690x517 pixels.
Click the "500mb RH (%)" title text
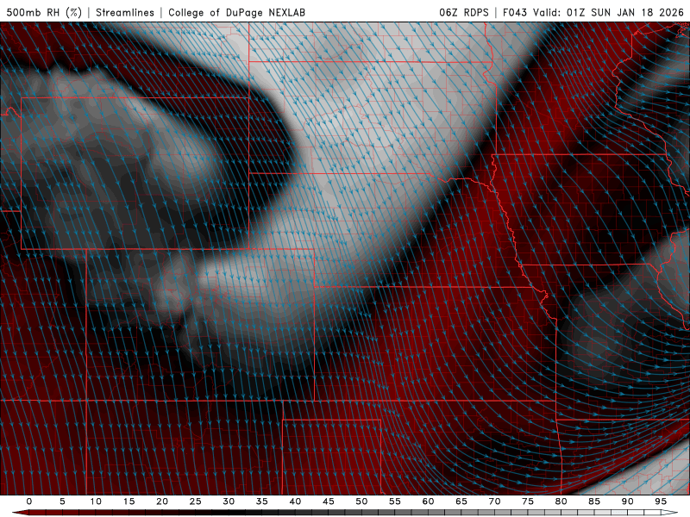[45, 12]
